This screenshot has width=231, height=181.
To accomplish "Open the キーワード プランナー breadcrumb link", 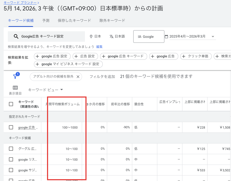I will click(x=20, y=3).
